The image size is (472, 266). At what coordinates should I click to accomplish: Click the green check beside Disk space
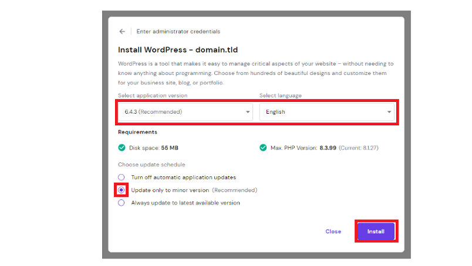click(122, 148)
